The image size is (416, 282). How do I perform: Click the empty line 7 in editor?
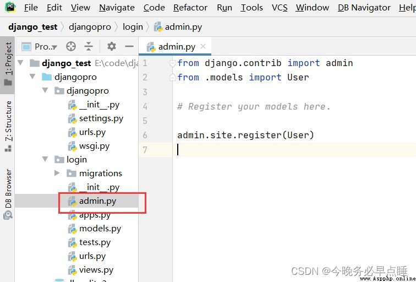point(294,150)
